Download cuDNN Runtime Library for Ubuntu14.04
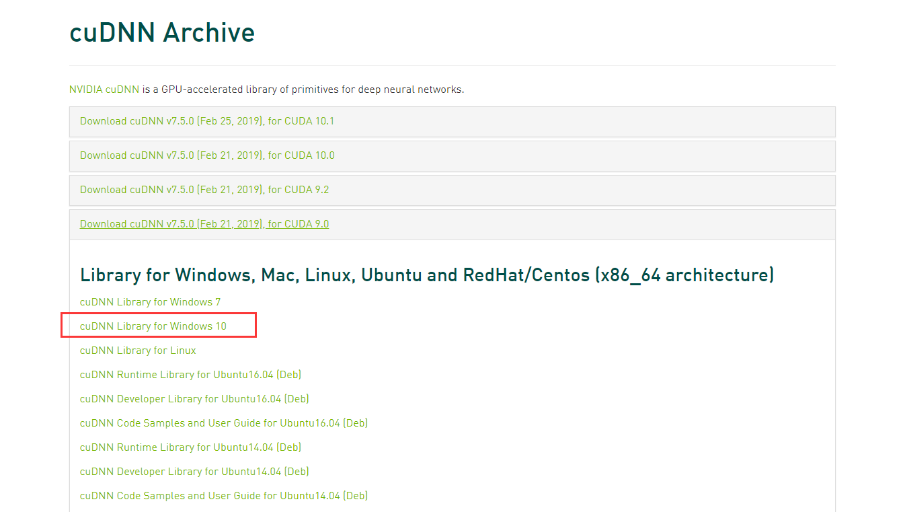The image size is (905, 512). click(190, 447)
